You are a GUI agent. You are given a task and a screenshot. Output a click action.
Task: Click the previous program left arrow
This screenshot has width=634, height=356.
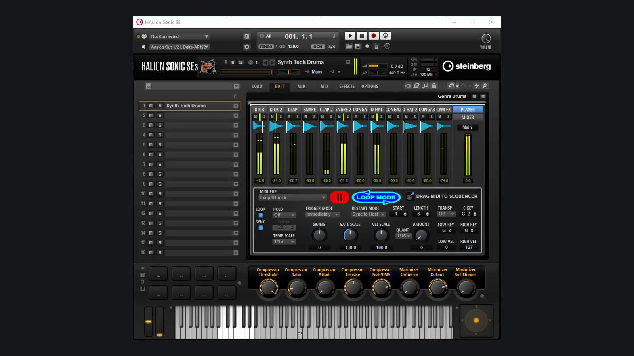pyautogui.click(x=265, y=62)
